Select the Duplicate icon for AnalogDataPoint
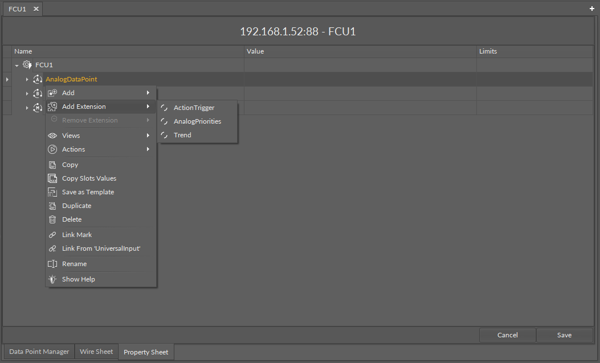Viewport: 600px width, 363px height. [x=52, y=206]
